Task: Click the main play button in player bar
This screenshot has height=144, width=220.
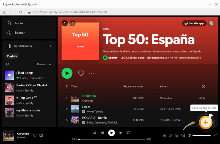Action: [112, 133]
